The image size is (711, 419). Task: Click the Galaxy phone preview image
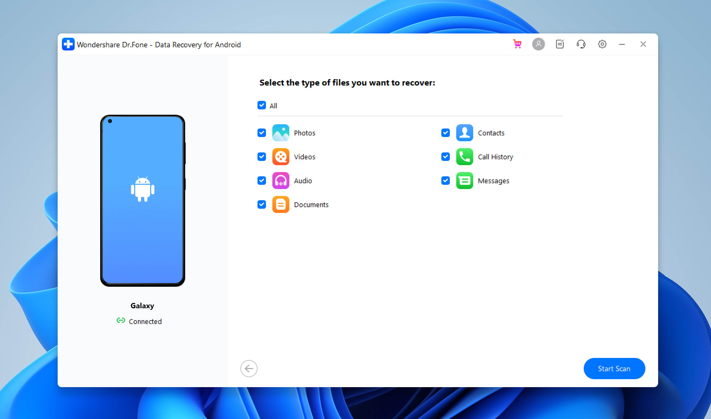(143, 200)
